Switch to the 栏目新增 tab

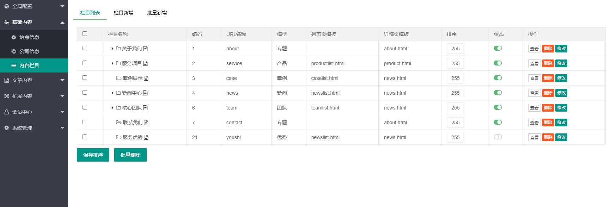[123, 13]
